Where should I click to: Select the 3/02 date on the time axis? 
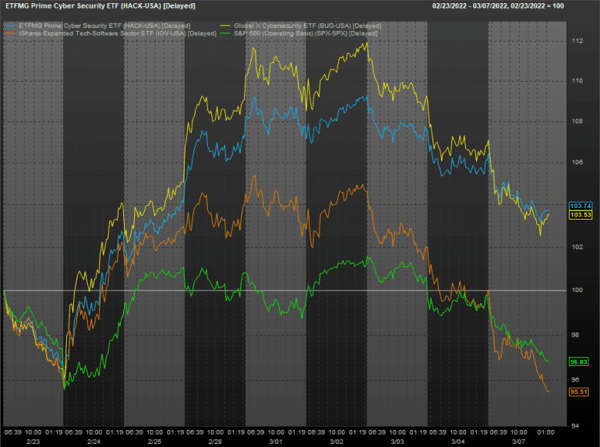coord(335,440)
